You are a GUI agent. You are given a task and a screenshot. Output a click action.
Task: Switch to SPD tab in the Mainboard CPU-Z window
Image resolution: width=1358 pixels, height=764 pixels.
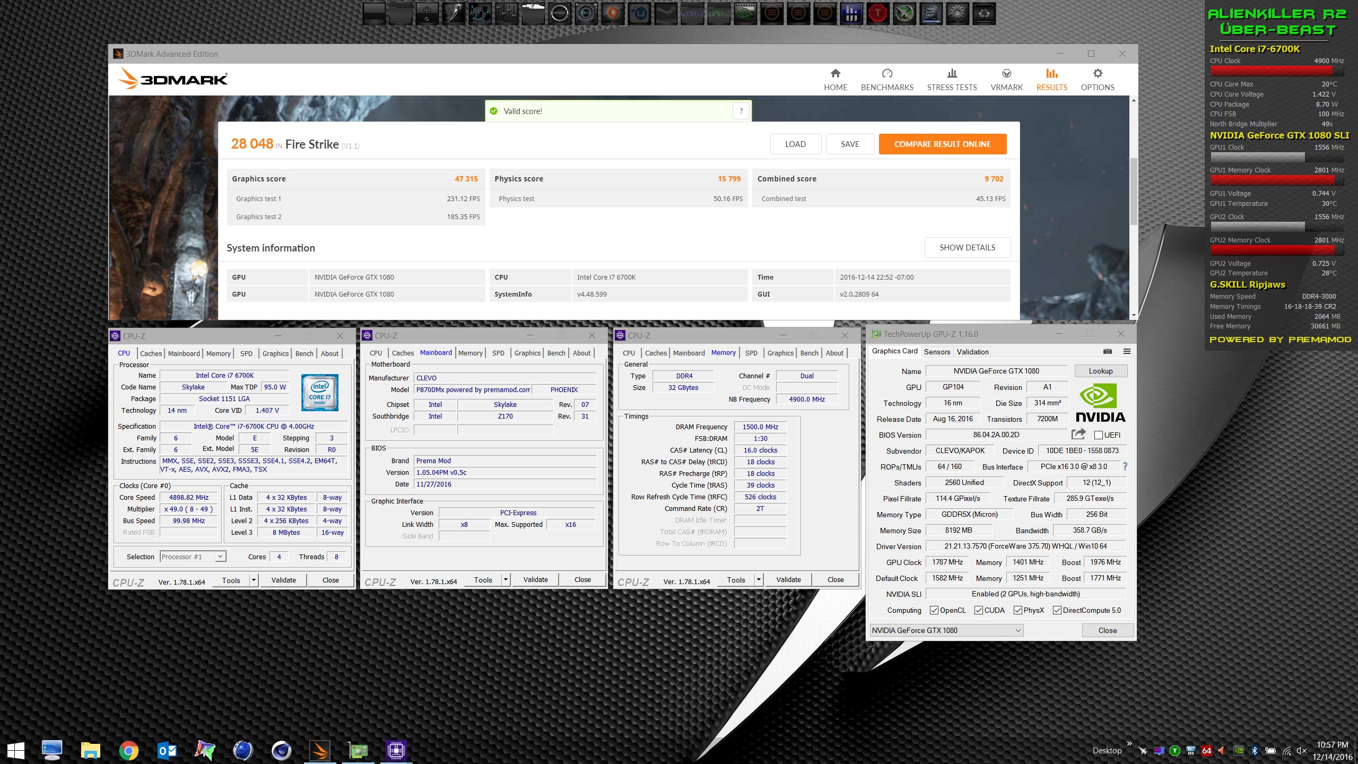(498, 353)
